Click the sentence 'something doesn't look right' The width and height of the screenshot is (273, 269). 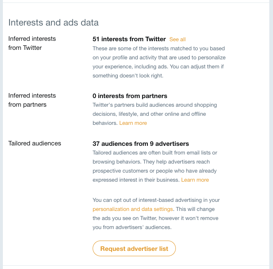(128, 76)
